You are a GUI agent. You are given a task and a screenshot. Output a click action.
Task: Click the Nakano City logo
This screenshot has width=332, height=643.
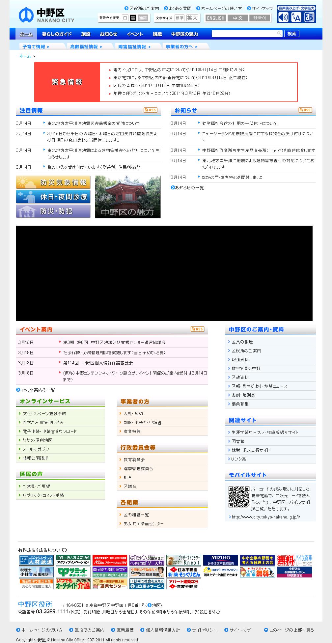tap(46, 15)
